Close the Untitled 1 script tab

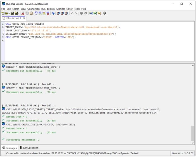point(24,18)
